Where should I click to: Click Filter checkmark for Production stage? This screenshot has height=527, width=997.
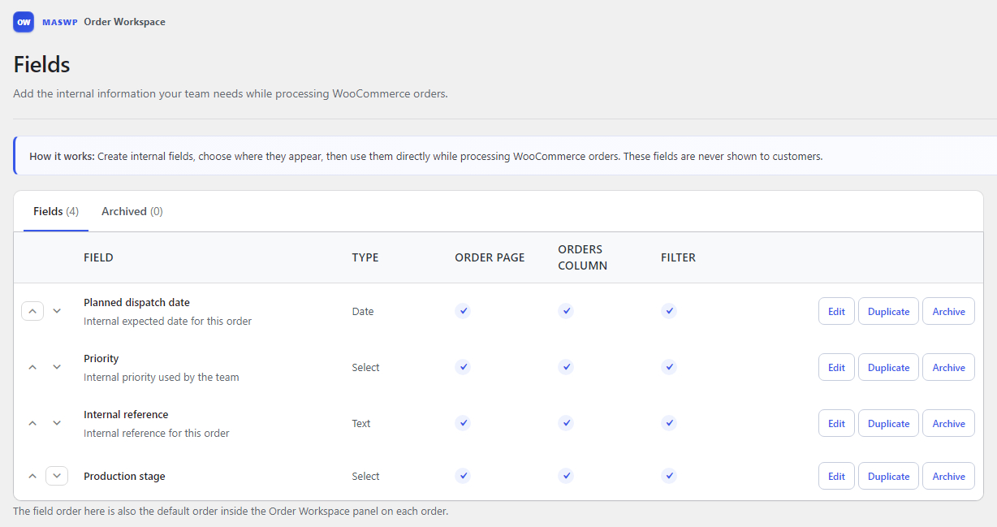[x=669, y=476]
